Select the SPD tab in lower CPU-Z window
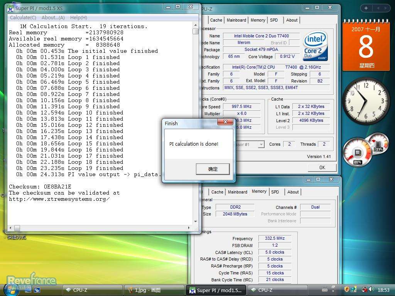This screenshot has width=395, height=296. [275, 192]
